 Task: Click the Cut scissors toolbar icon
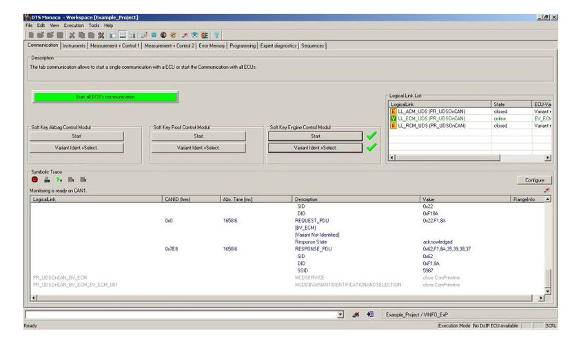coord(72,35)
